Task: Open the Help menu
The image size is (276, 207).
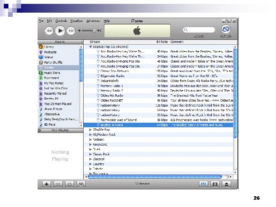Action: tap(107, 21)
